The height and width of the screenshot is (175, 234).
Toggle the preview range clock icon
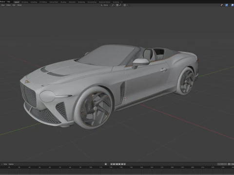(229, 164)
